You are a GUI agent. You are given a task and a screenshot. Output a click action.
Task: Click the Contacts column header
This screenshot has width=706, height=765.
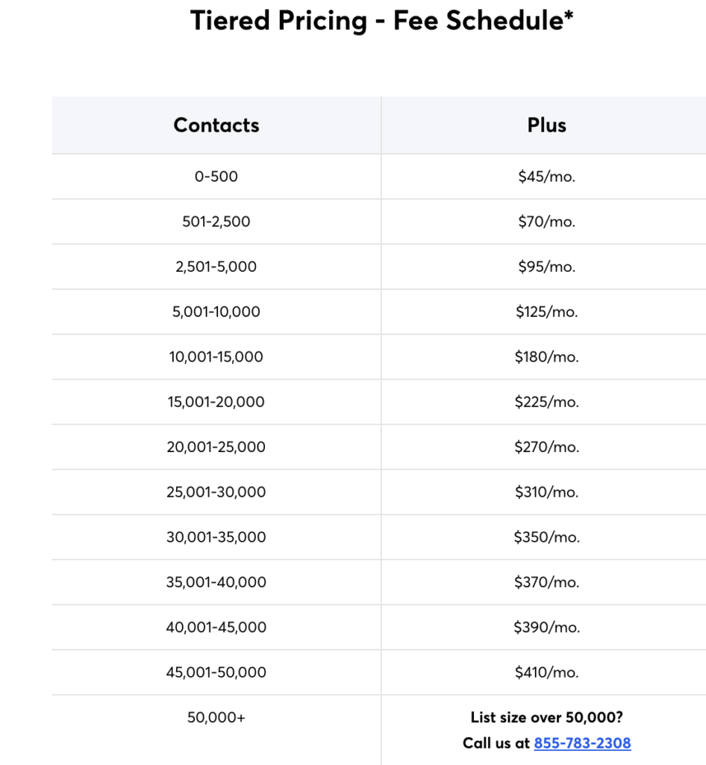(216, 125)
